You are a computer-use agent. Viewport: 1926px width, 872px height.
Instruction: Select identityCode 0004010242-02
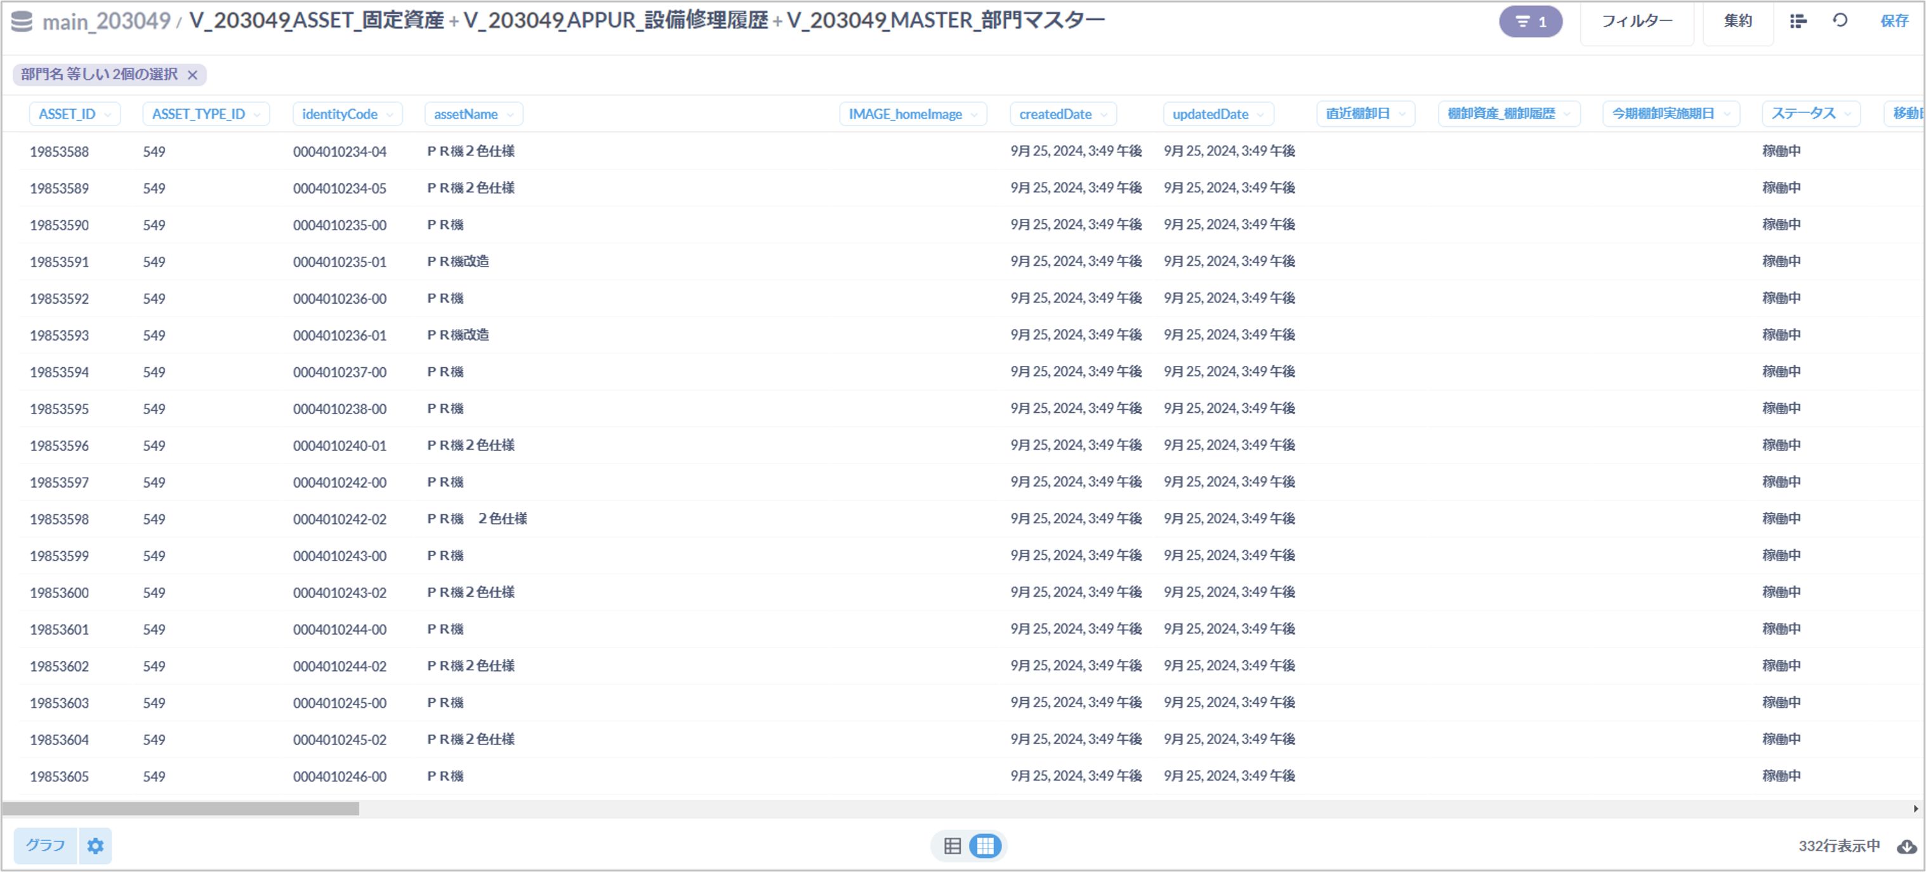(x=340, y=519)
